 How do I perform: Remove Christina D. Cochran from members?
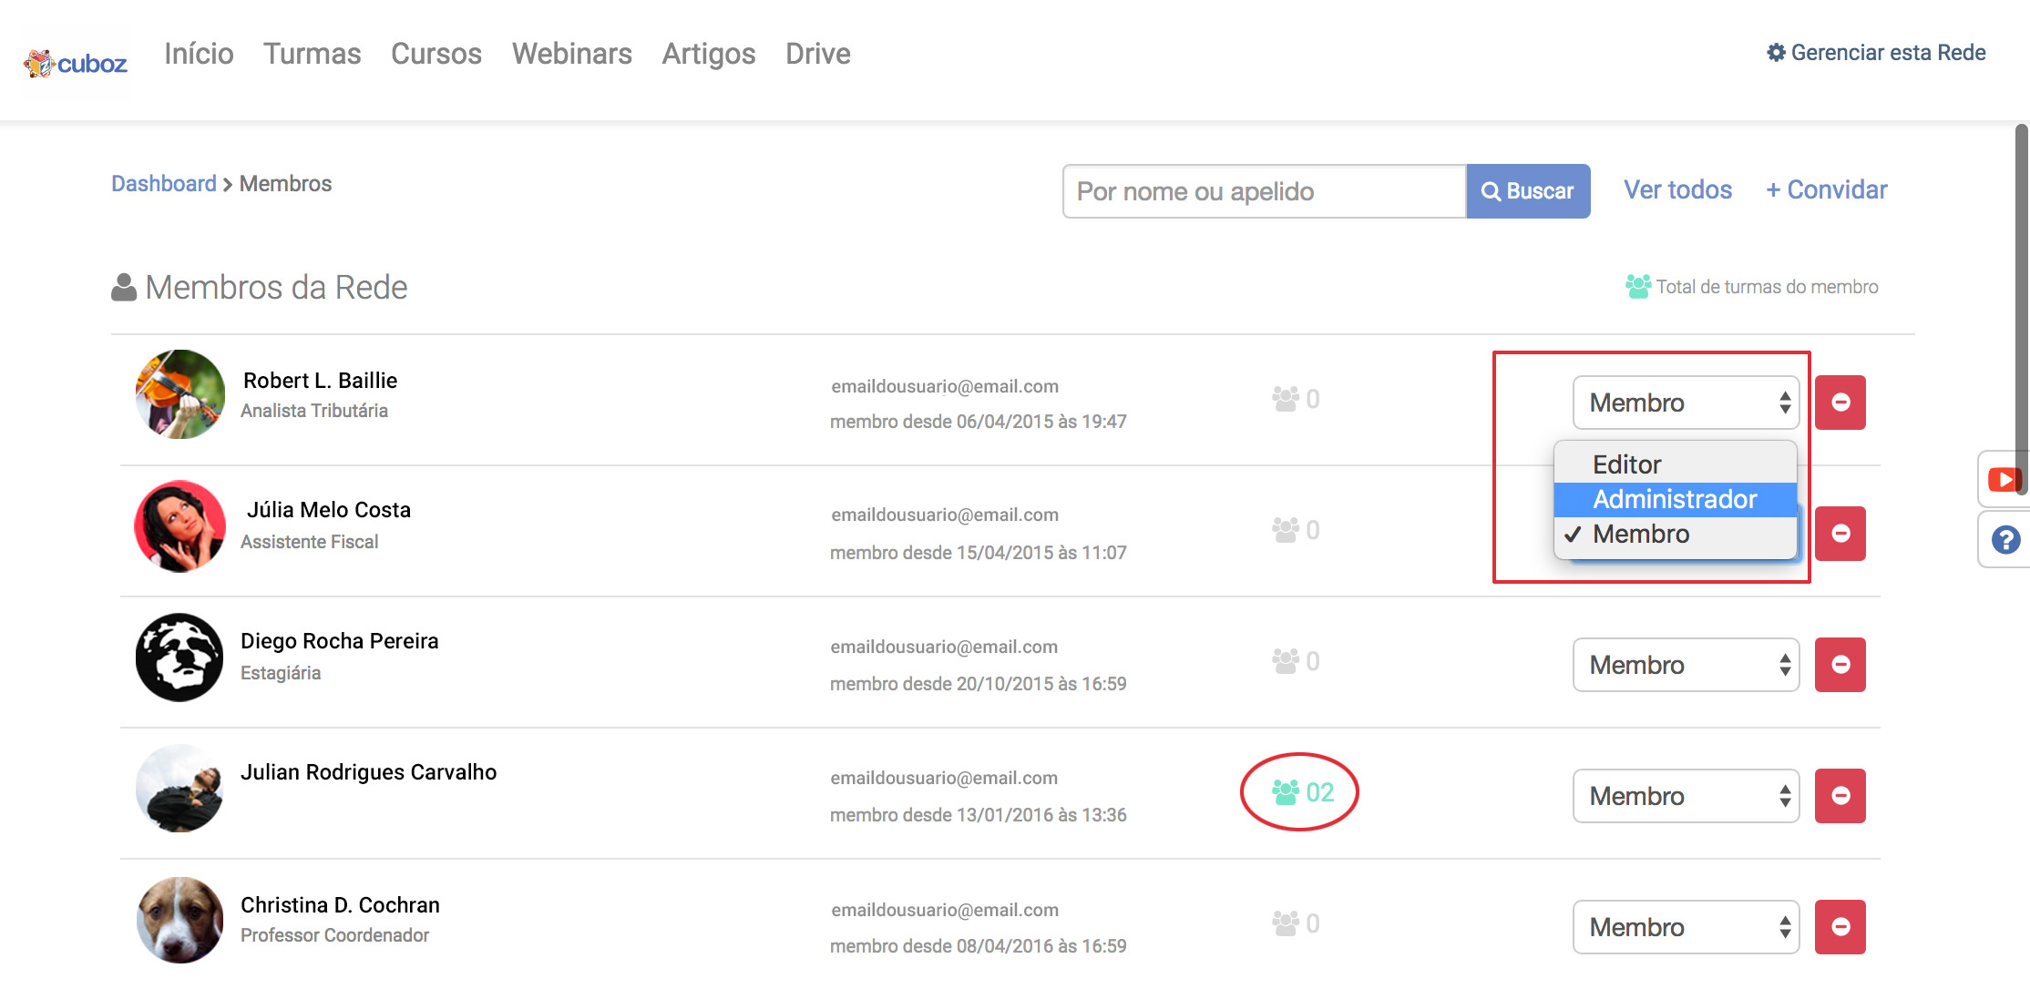[x=1840, y=927]
